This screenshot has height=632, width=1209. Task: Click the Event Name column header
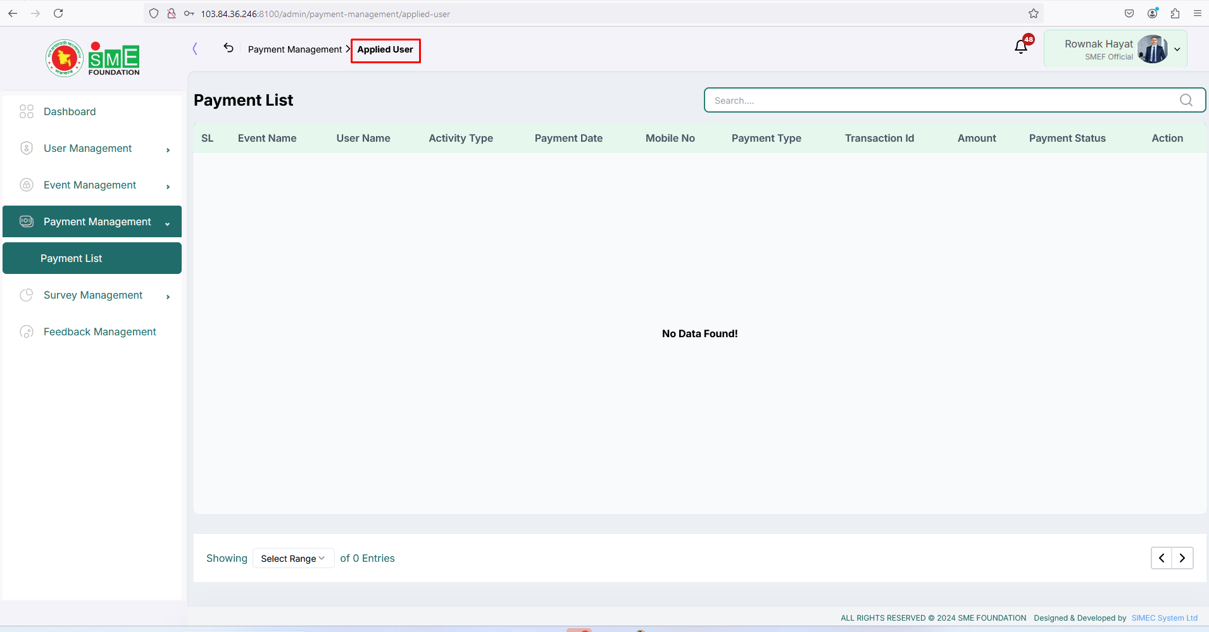[267, 138]
